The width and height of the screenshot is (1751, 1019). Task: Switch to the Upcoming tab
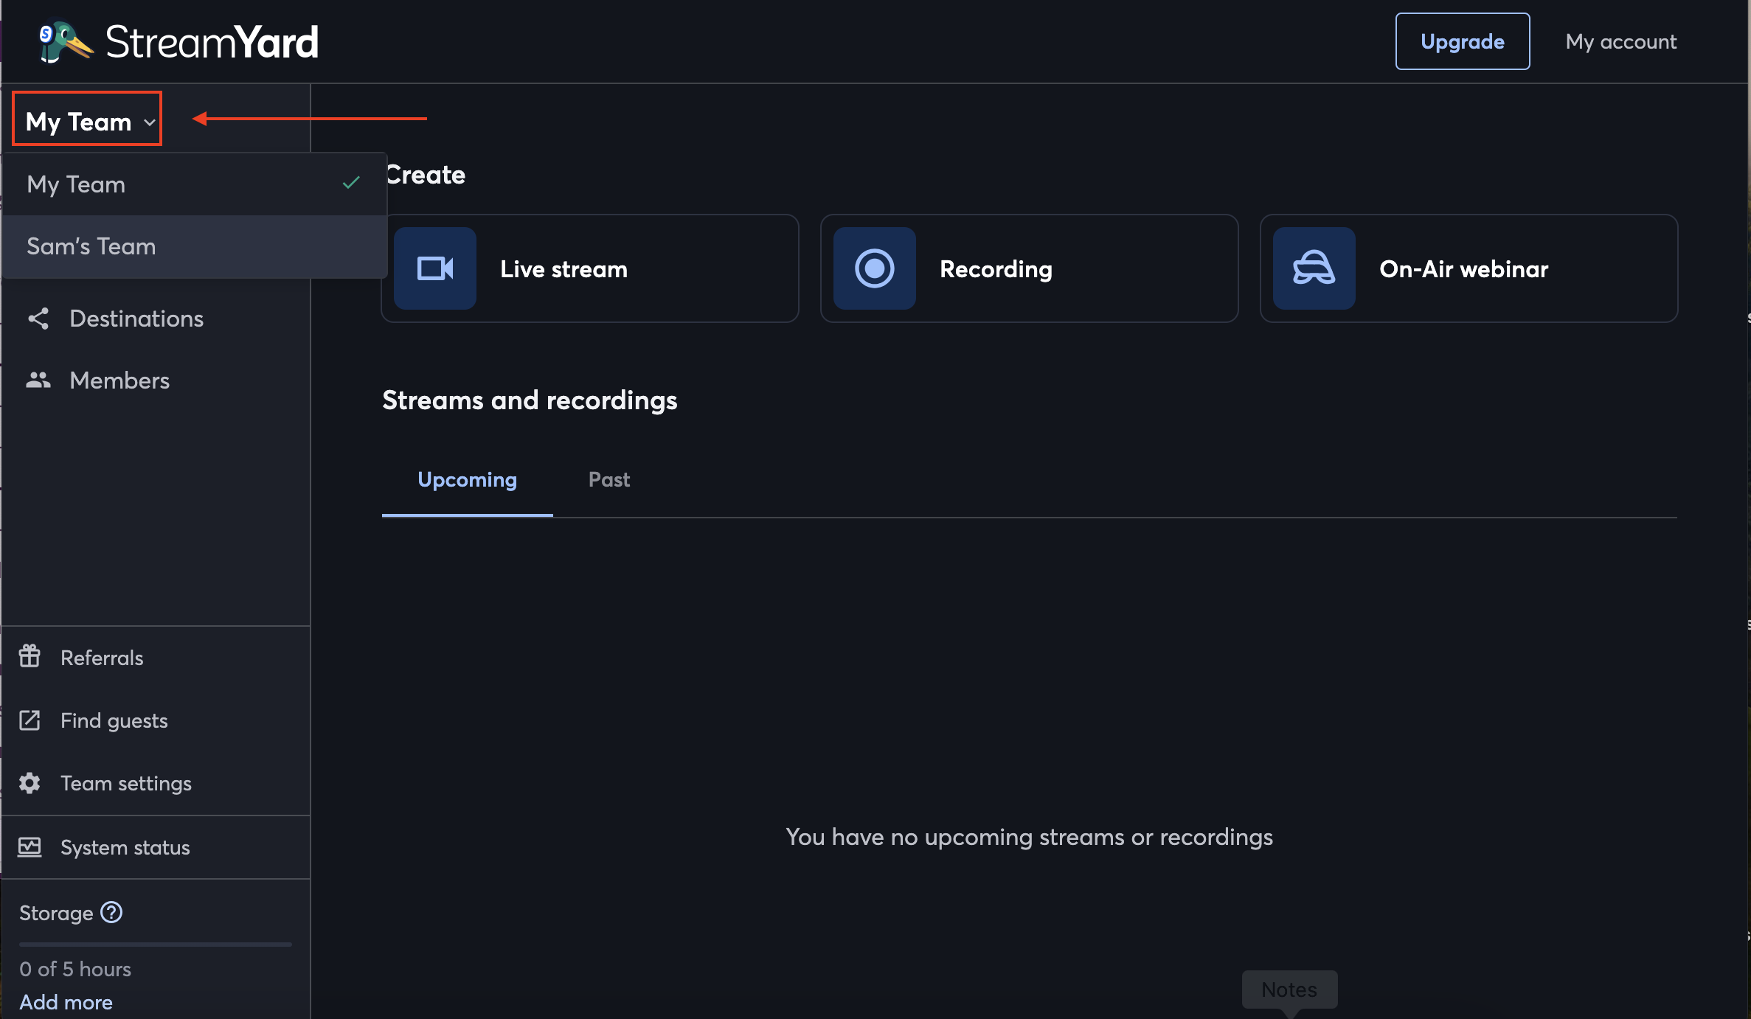468,480
